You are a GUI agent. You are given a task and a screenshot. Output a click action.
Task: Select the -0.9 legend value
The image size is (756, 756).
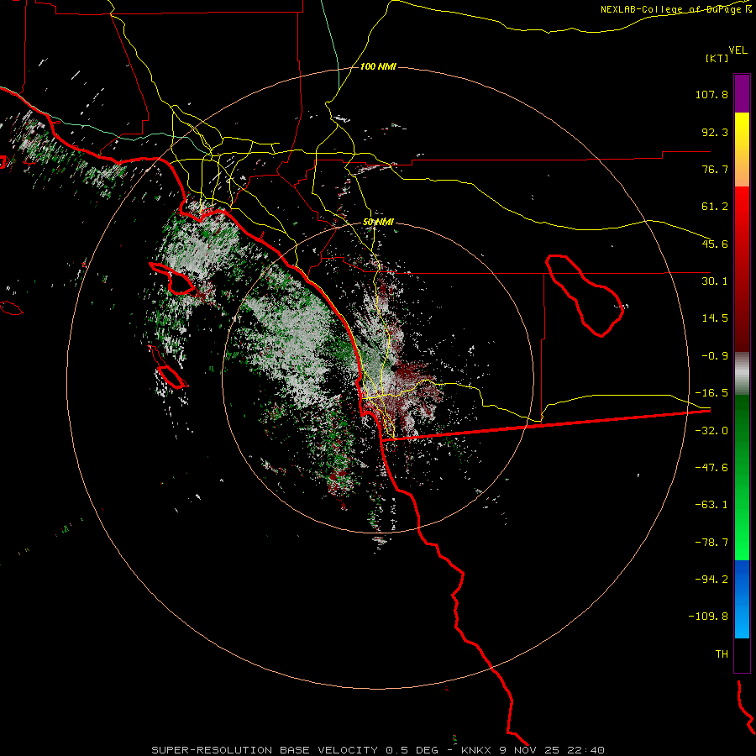[715, 356]
